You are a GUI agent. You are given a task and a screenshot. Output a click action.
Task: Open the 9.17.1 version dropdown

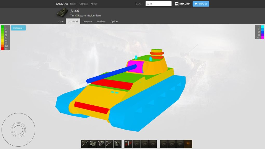tap(139, 4)
